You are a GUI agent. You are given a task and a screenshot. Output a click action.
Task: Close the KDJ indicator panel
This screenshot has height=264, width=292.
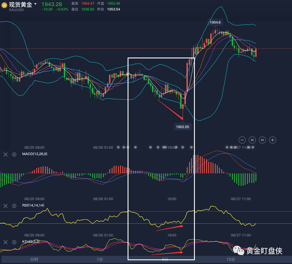(x=6, y=242)
